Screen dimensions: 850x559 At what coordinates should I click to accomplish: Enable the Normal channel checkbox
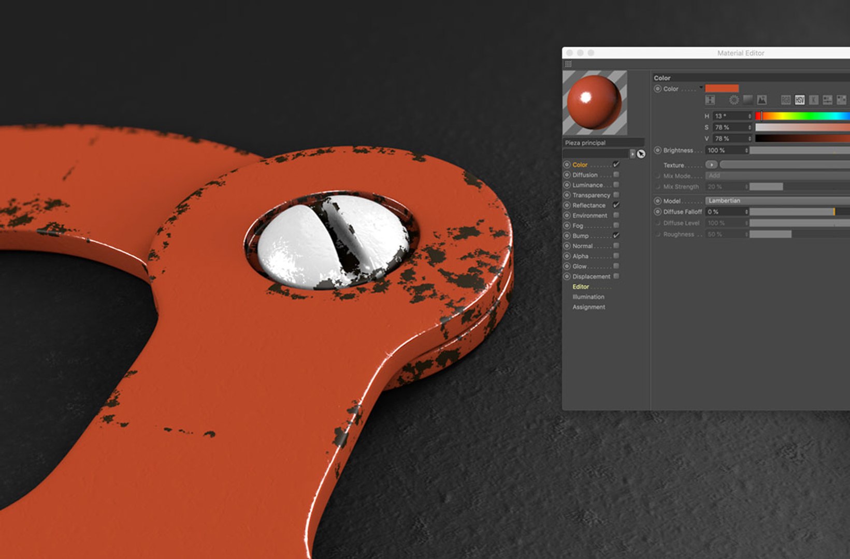[616, 245]
